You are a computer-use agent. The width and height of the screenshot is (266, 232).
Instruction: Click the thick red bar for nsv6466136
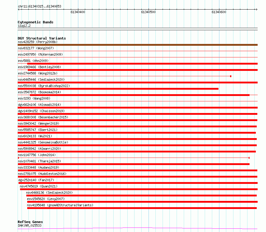[141, 196]
